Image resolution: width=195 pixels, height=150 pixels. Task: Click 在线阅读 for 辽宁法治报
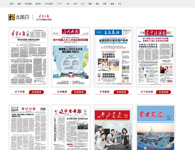point(163,92)
